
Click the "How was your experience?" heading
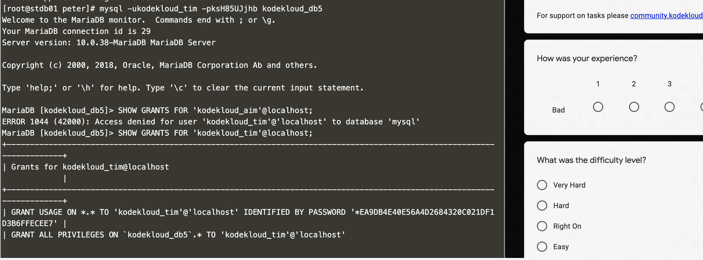[587, 58]
